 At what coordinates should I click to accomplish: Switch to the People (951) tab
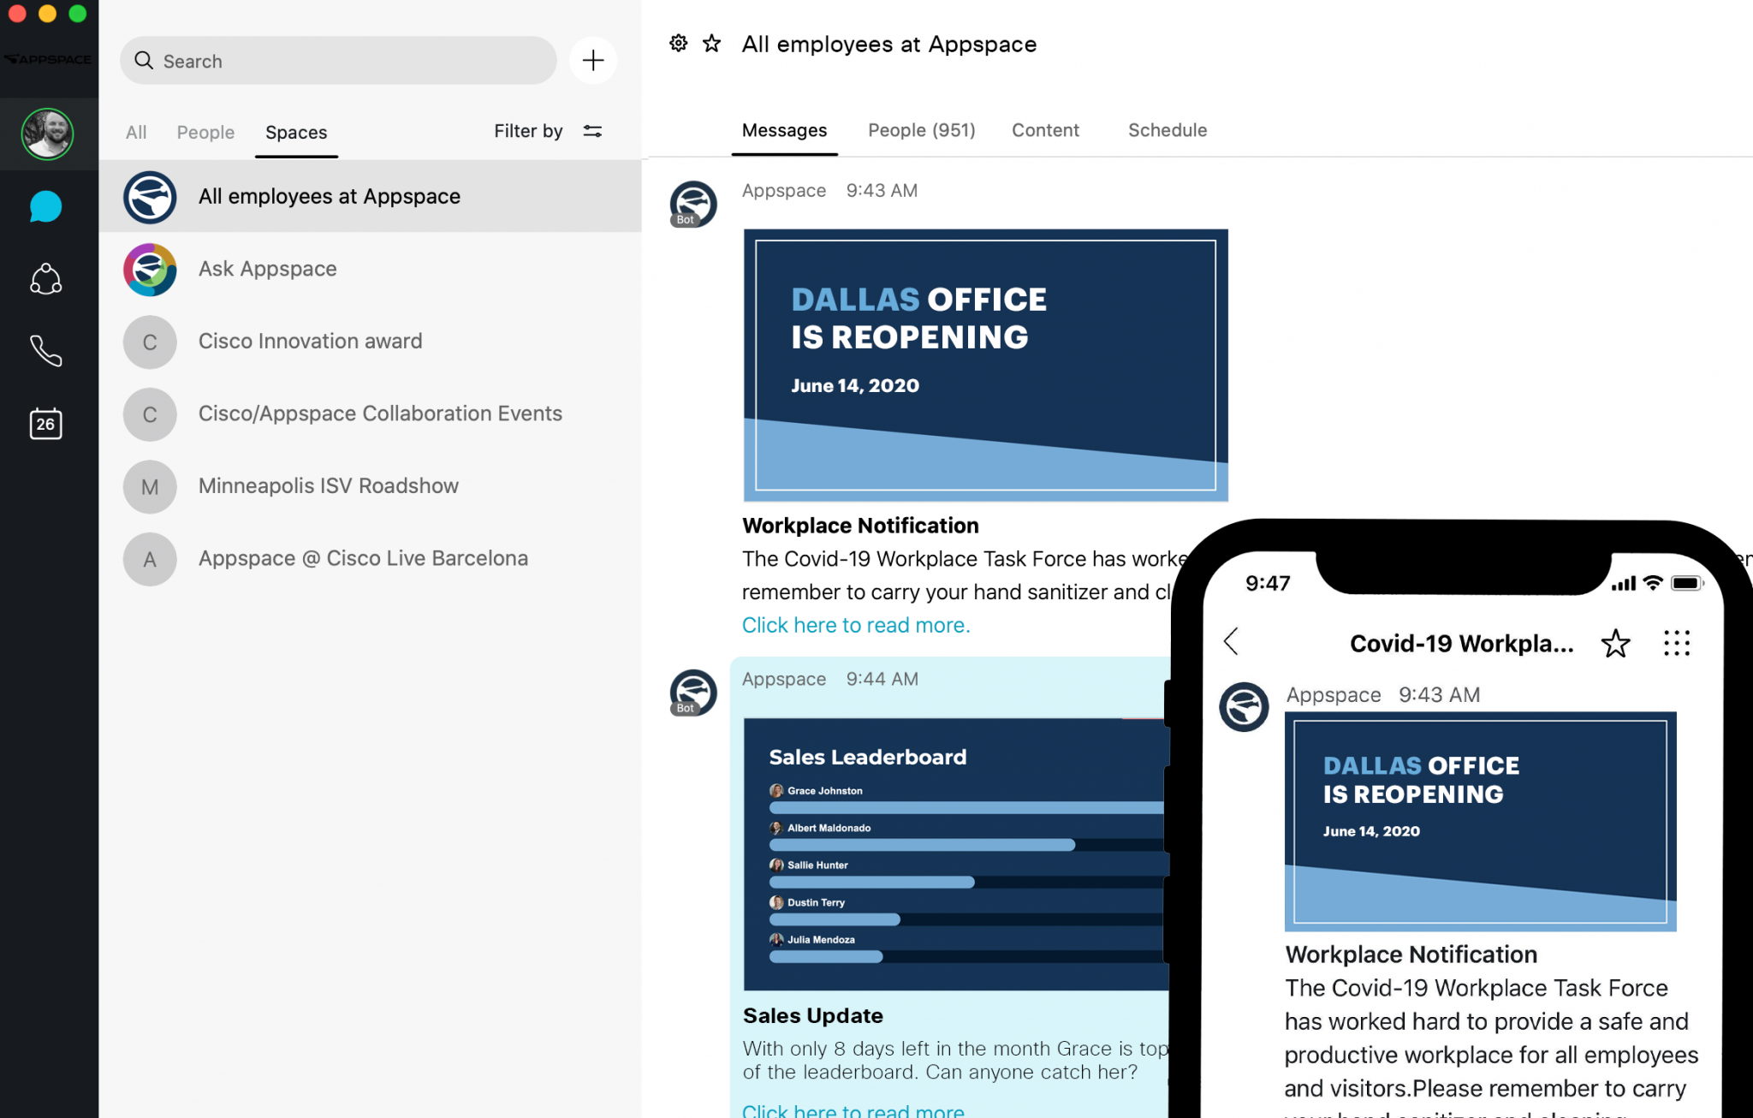click(921, 129)
